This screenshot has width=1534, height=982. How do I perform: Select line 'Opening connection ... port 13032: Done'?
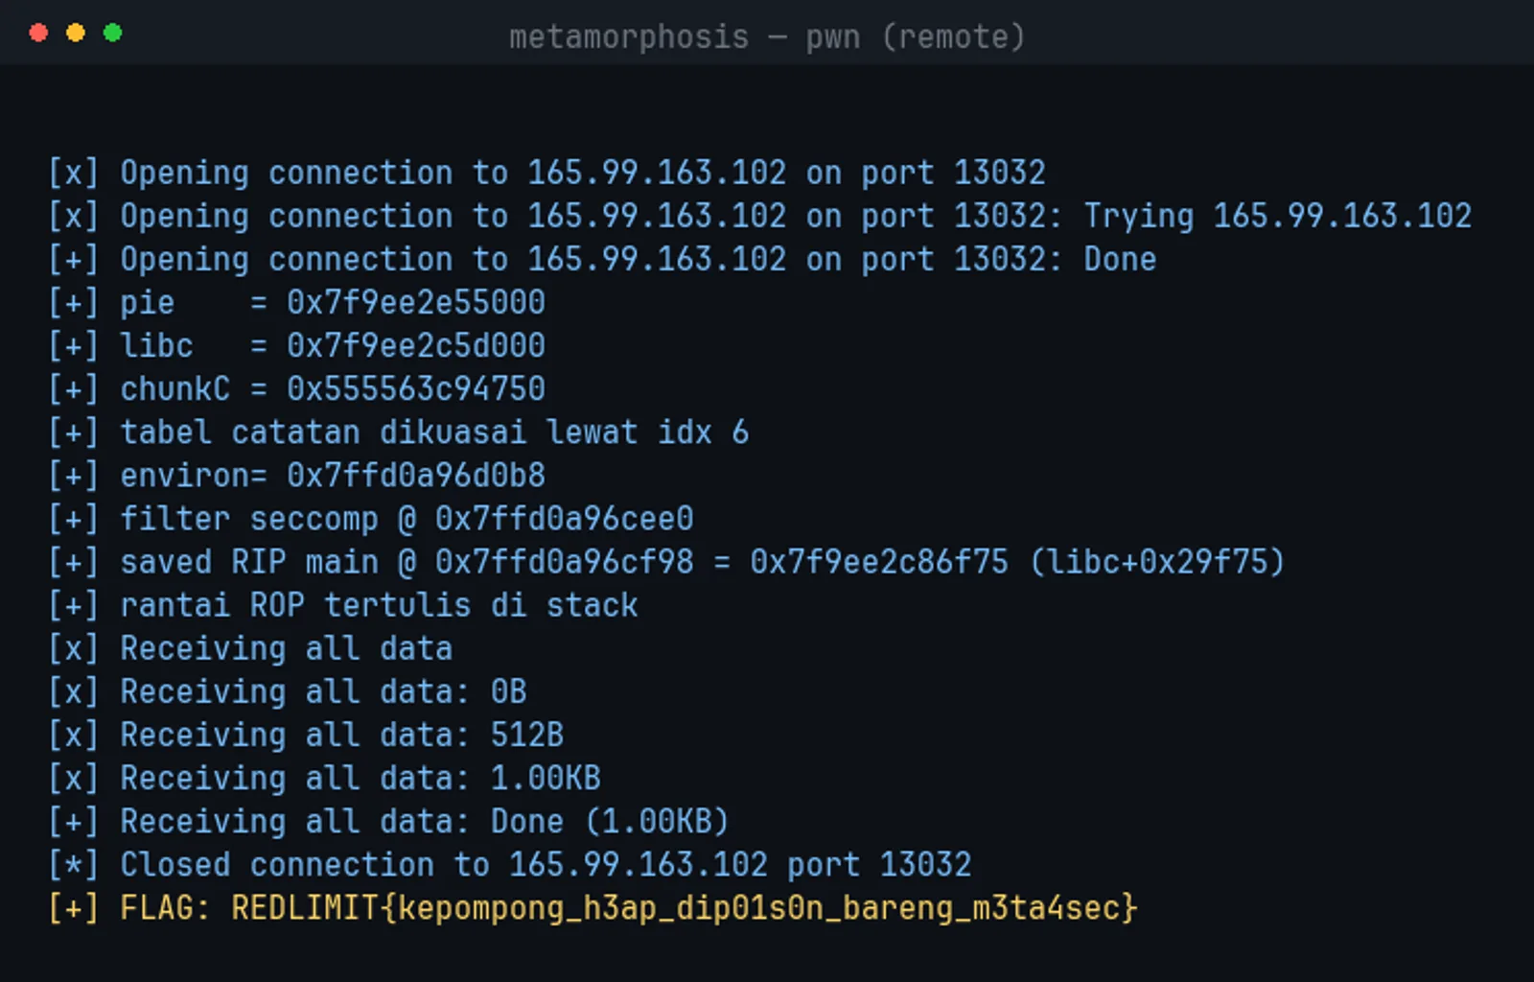point(602,260)
